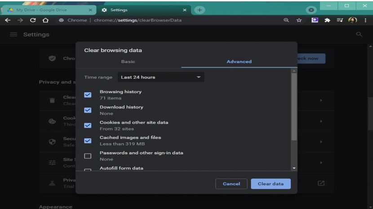Click the security shield icon row
This screenshot has height=209, width=373.
pyautogui.click(x=52, y=142)
